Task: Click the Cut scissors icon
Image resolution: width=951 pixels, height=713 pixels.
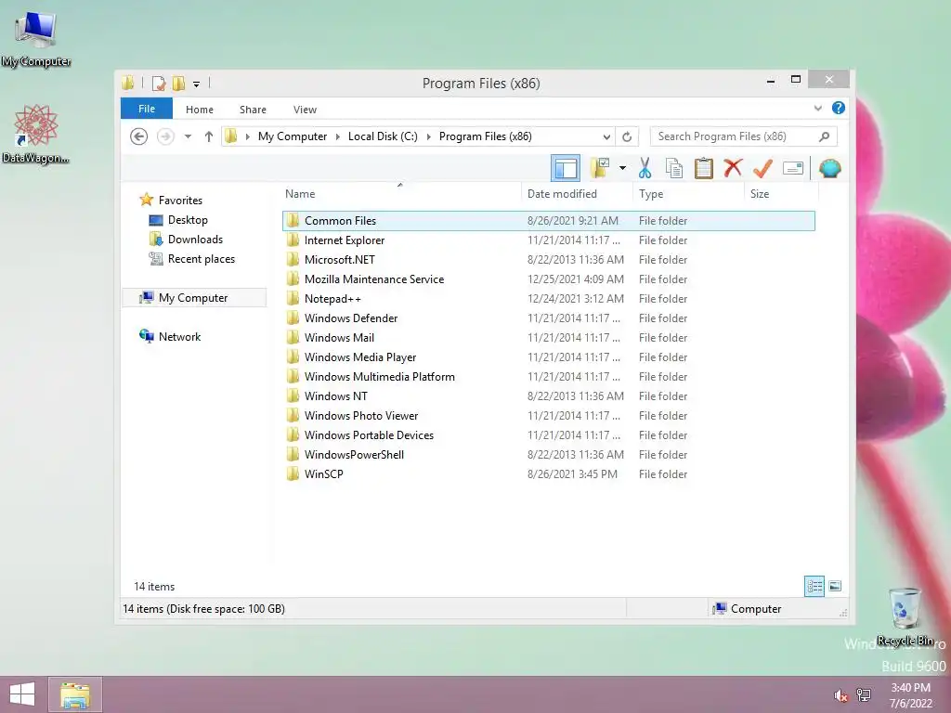Action: pyautogui.click(x=645, y=168)
